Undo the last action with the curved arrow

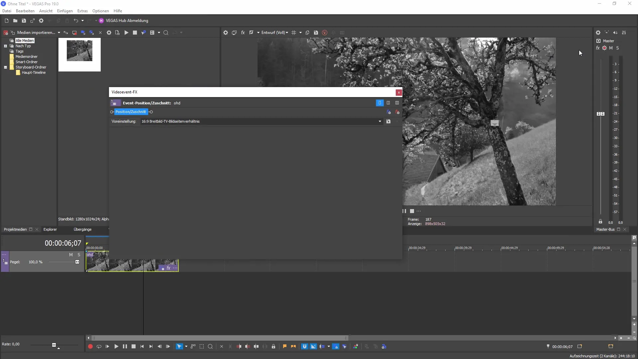(76, 21)
